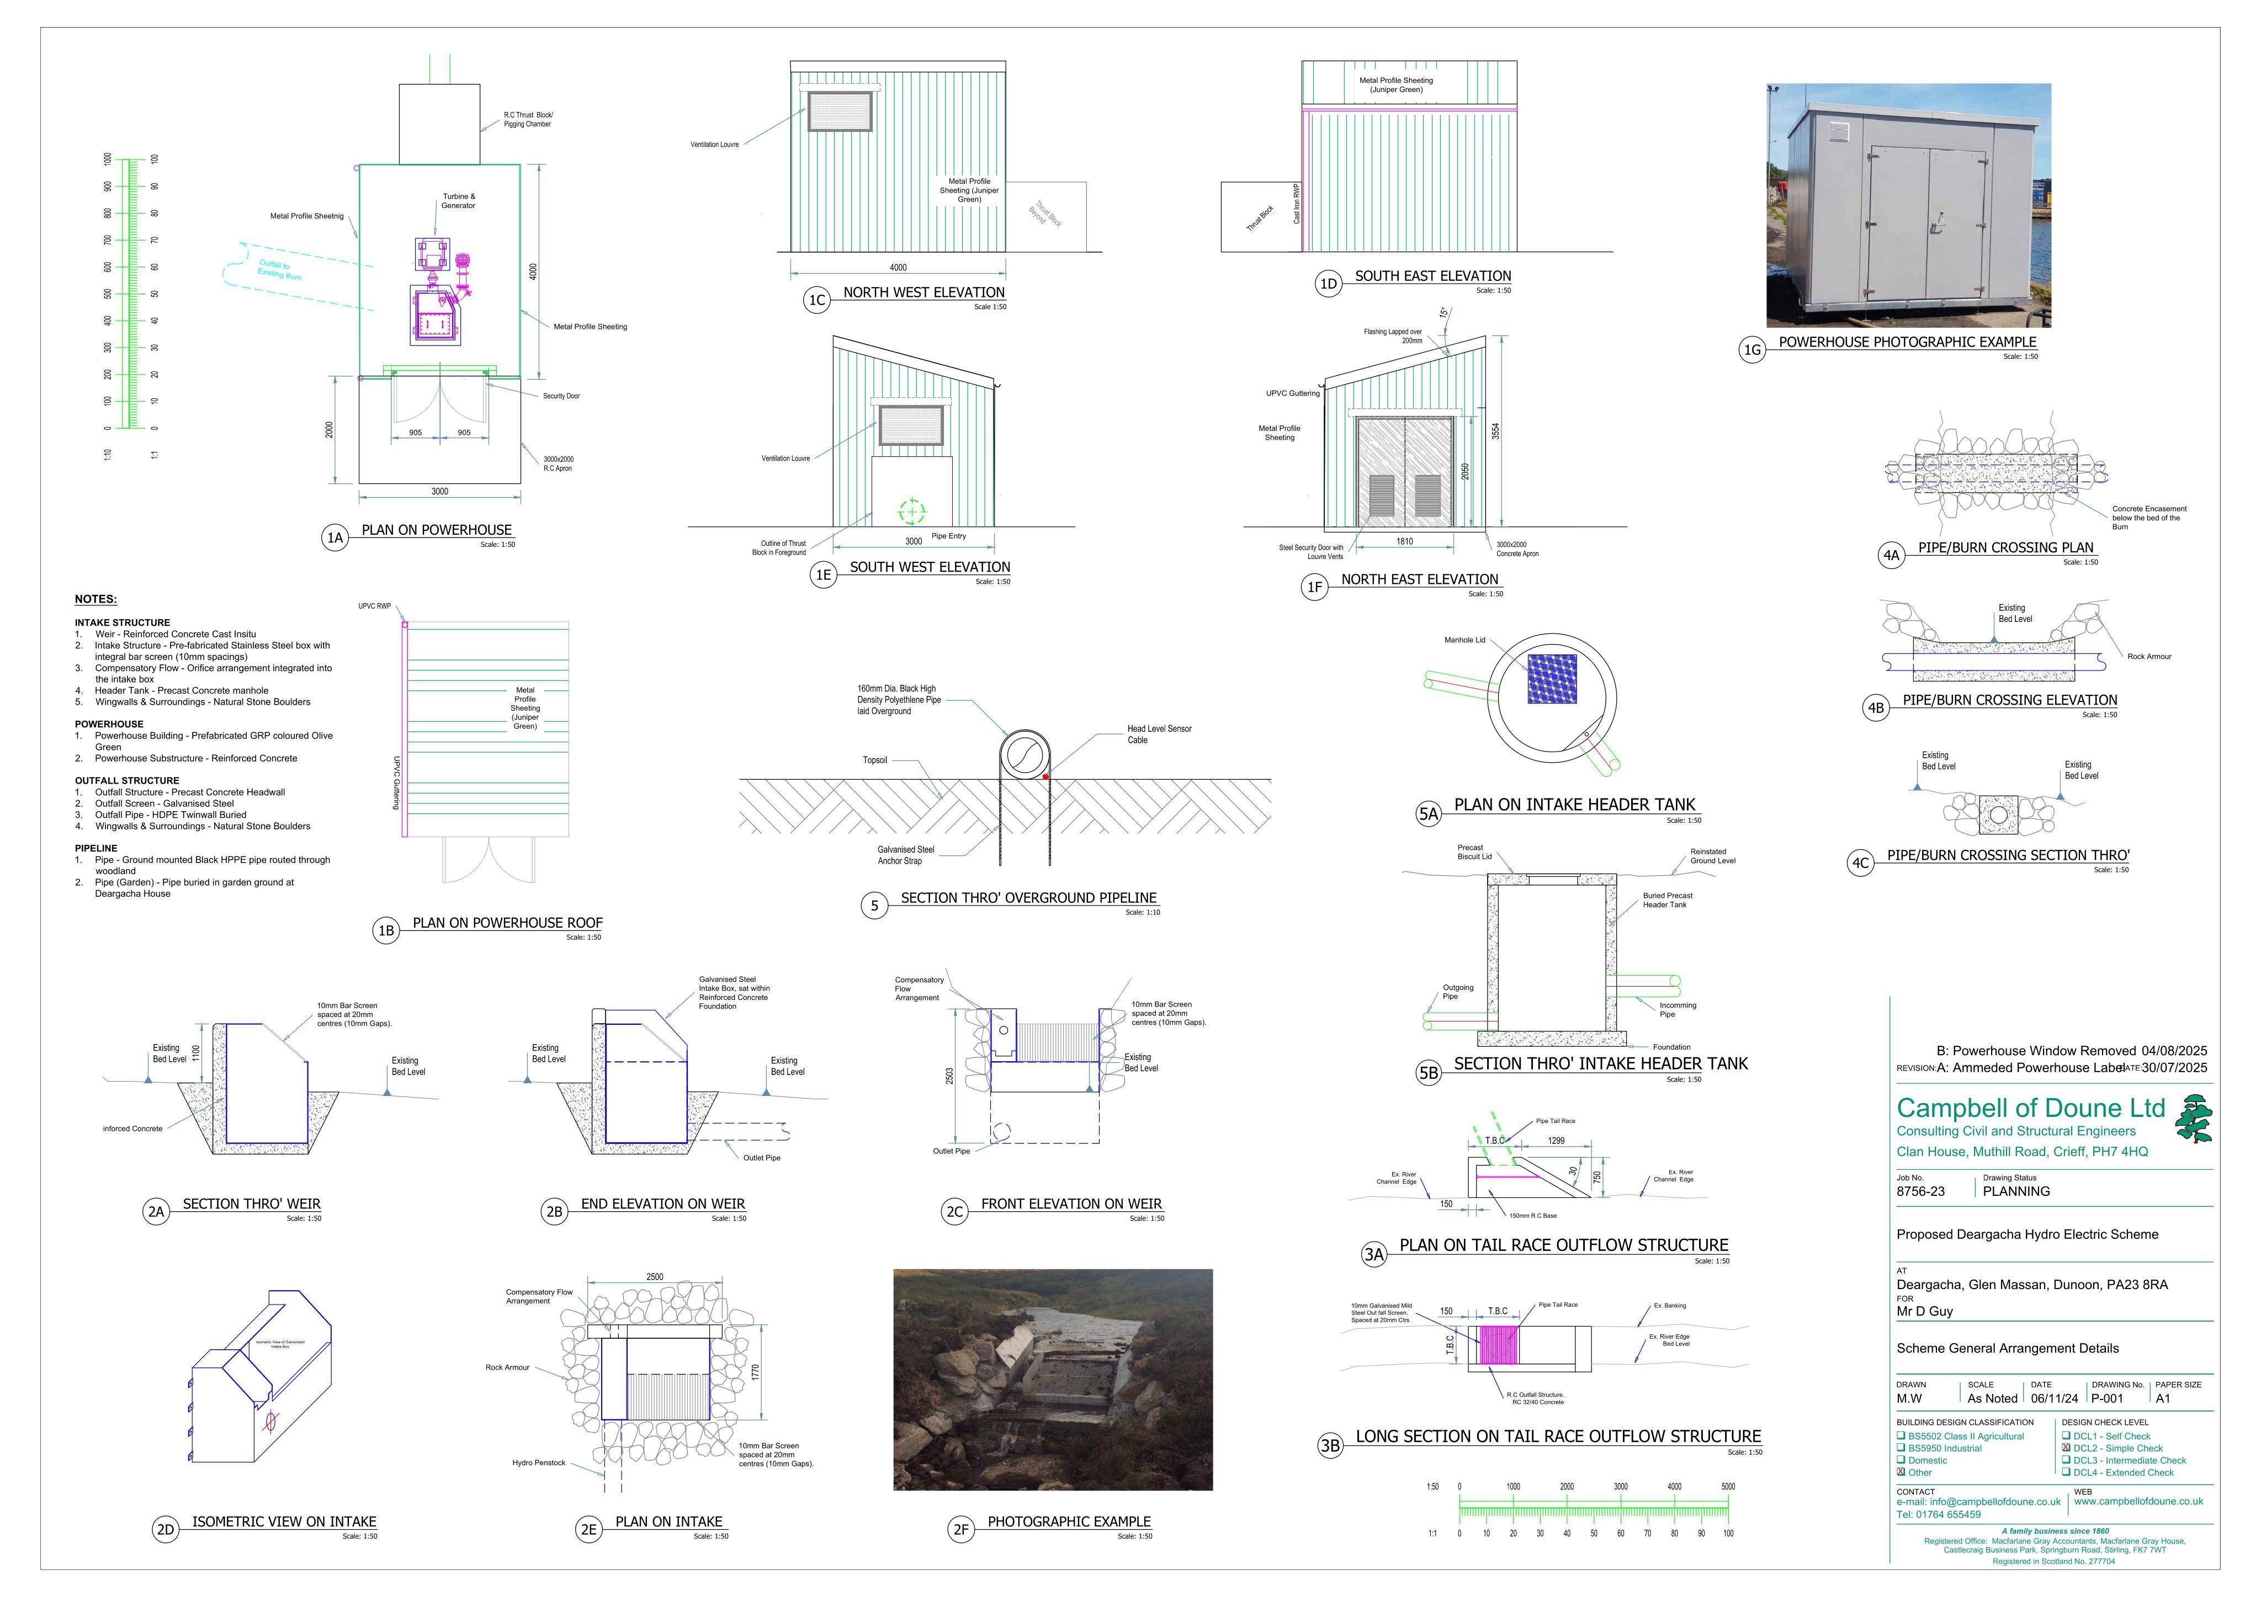Click the 4B view tag circle

coord(1875,708)
